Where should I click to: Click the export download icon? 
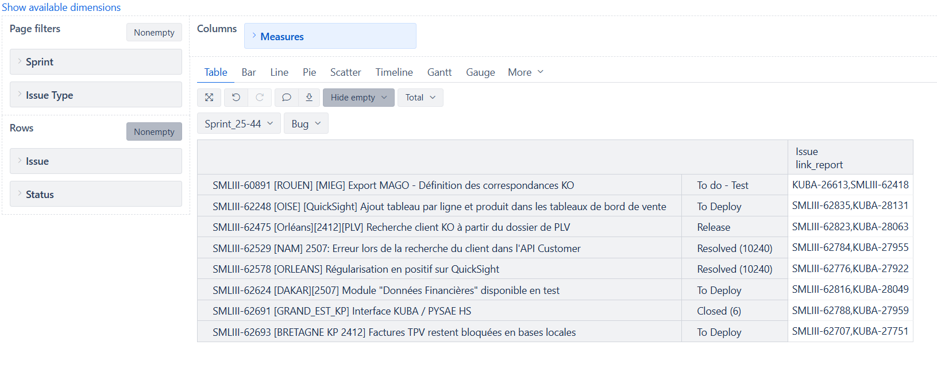[309, 98]
